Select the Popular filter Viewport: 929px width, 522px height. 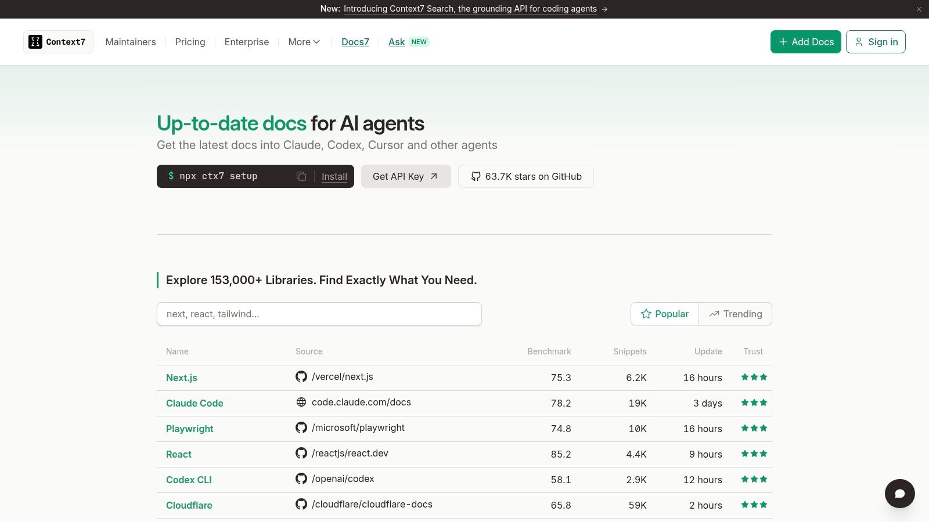(665, 314)
